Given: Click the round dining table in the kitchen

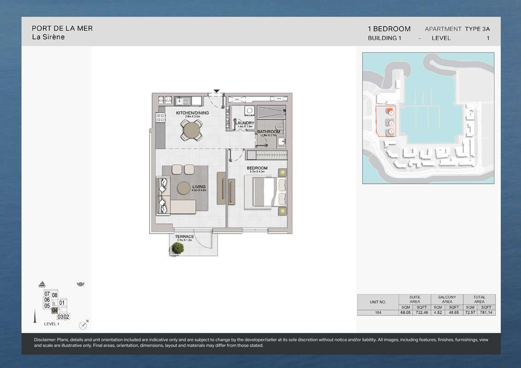Looking at the screenshot, I should [191, 131].
